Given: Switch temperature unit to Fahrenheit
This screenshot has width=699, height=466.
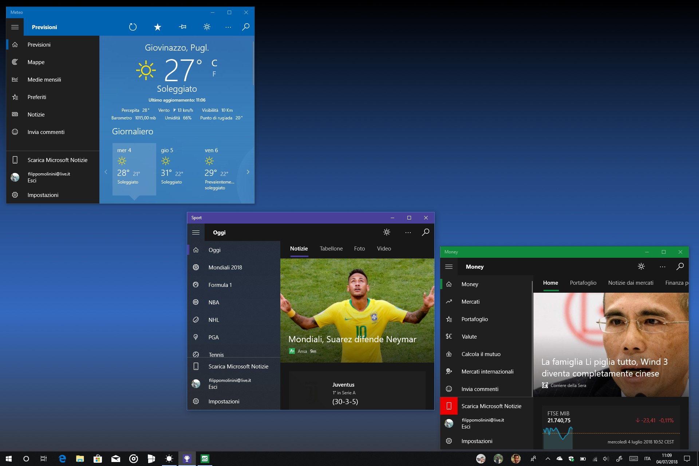Looking at the screenshot, I should pos(214,74).
